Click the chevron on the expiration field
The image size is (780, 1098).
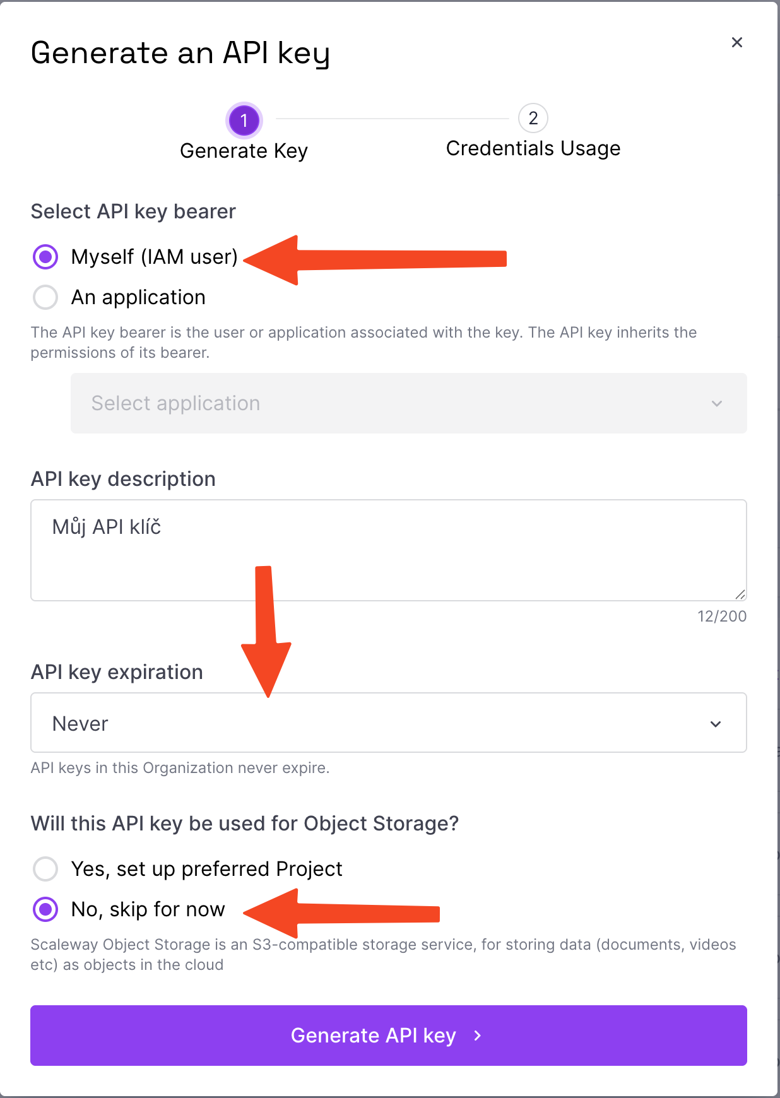coord(715,723)
